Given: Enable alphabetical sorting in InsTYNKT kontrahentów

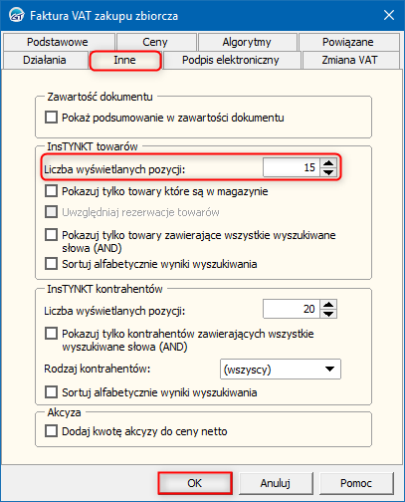Looking at the screenshot, I should pyautogui.click(x=51, y=392).
